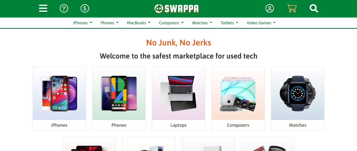Image resolution: width=357 pixels, height=151 pixels.
Task: Click the dollar sign sell icon
Action: pos(85,9)
